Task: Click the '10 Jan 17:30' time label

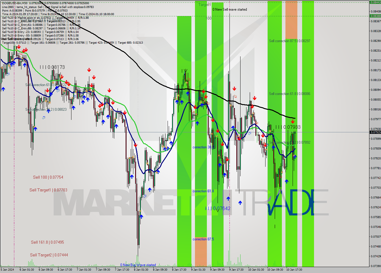Action: (294, 270)
